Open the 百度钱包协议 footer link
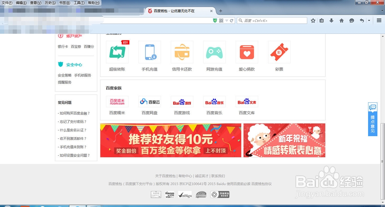 pyautogui.click(x=261, y=184)
